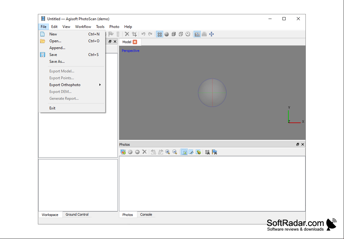The height and width of the screenshot is (239, 344).
Task: Select the crop selection tool
Action: tap(134, 34)
